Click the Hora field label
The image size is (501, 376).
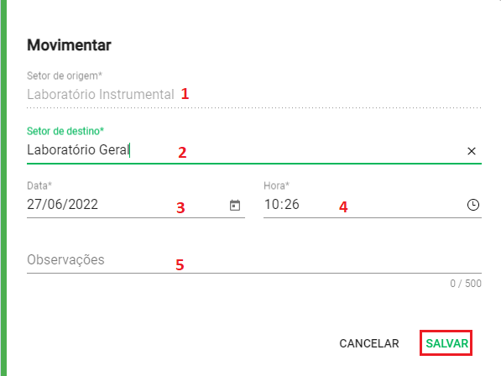[276, 185]
